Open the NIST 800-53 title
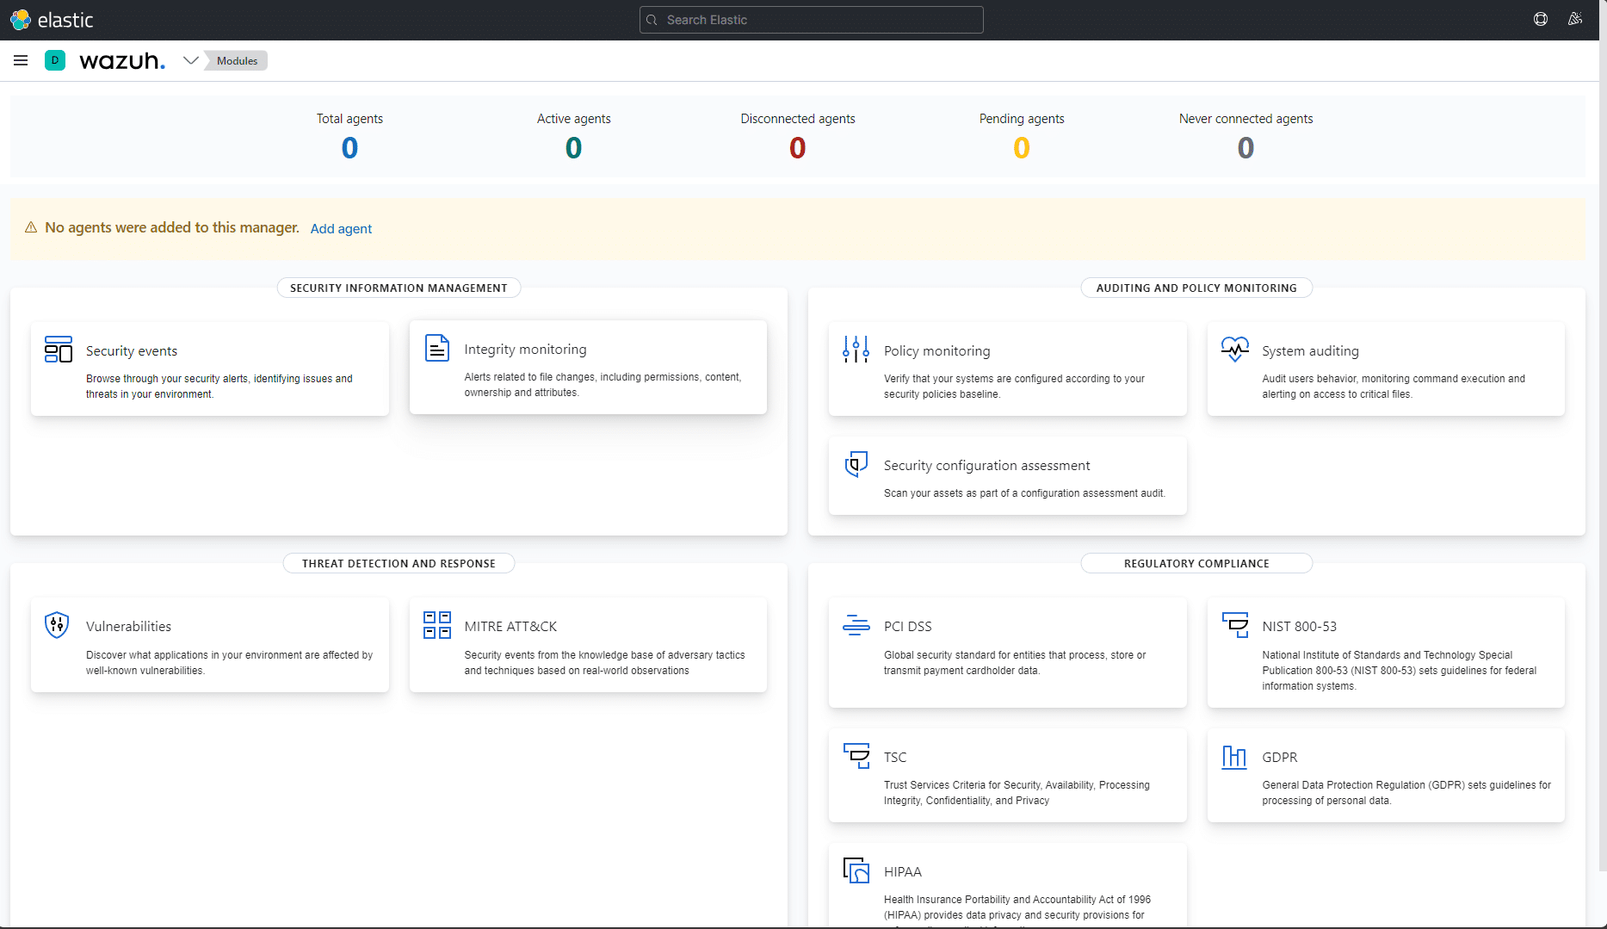The height and width of the screenshot is (929, 1607). (x=1299, y=627)
